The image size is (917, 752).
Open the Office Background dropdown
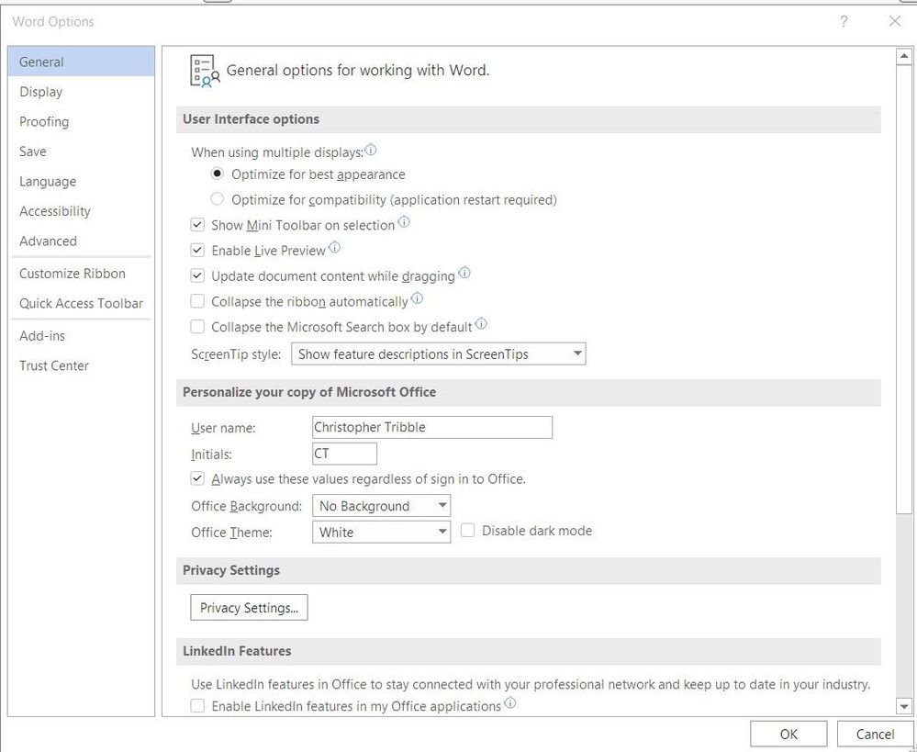(381, 506)
